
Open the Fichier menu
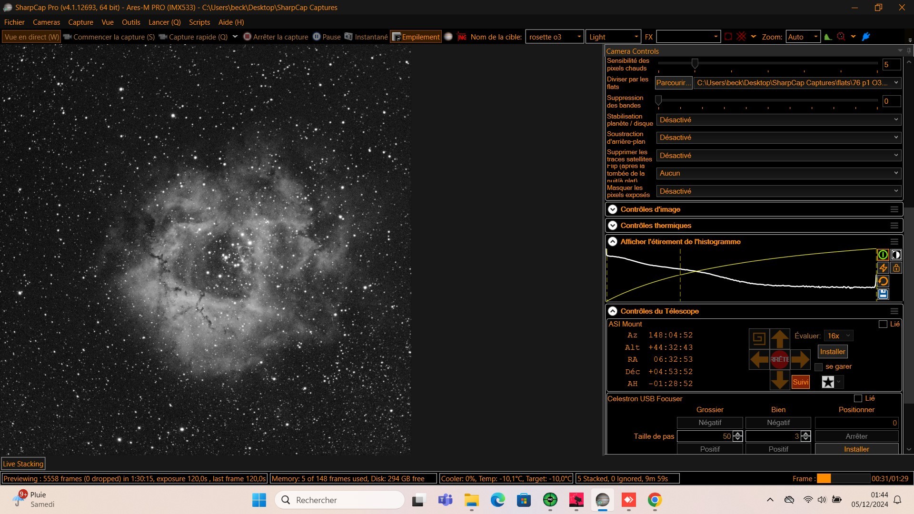pos(14,22)
